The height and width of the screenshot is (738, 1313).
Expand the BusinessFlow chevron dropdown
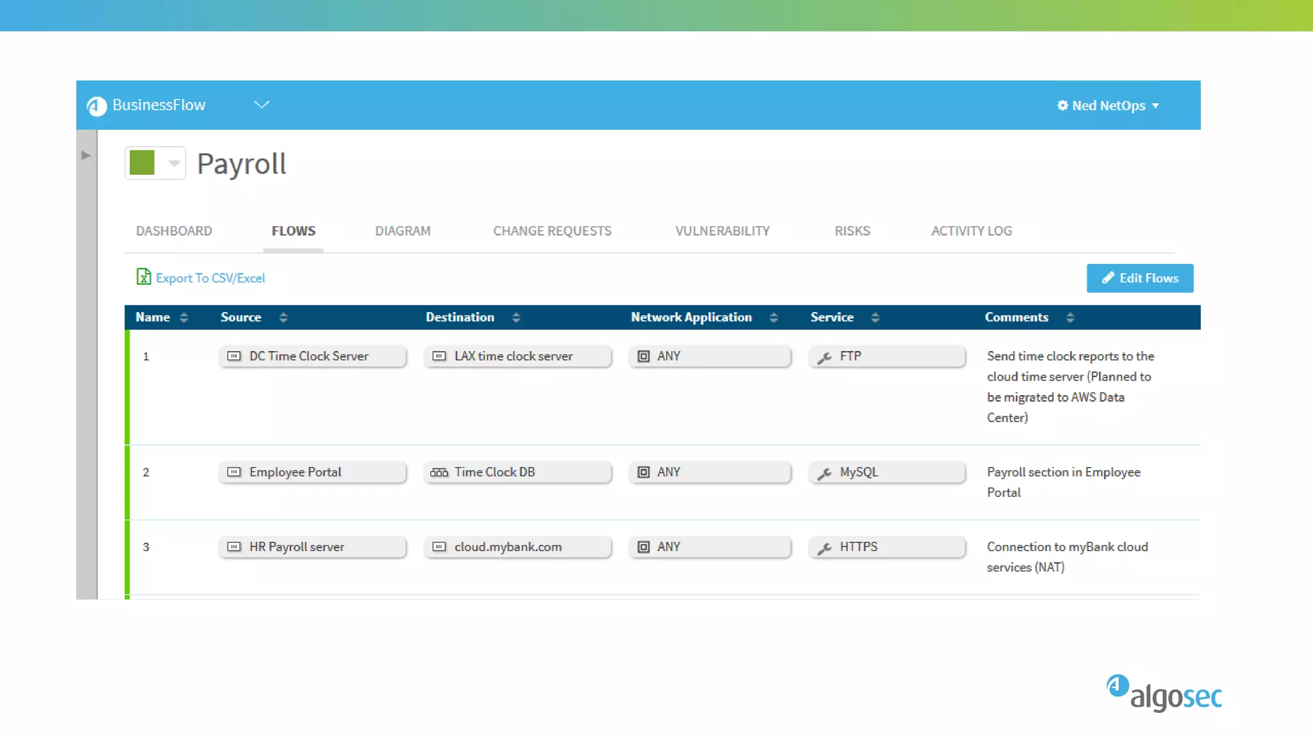pyautogui.click(x=262, y=104)
